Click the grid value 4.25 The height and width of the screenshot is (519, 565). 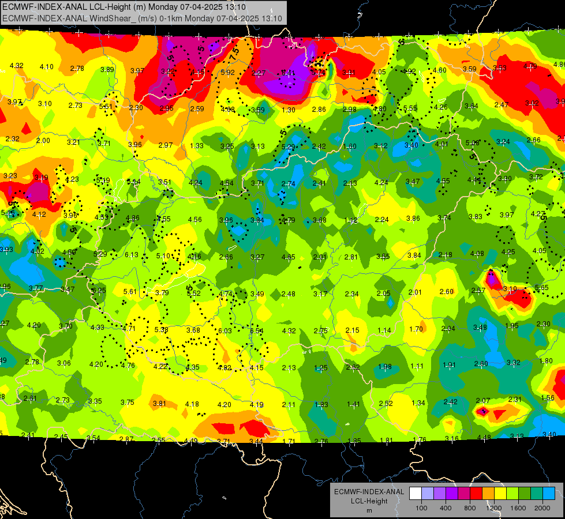[x=508, y=252]
